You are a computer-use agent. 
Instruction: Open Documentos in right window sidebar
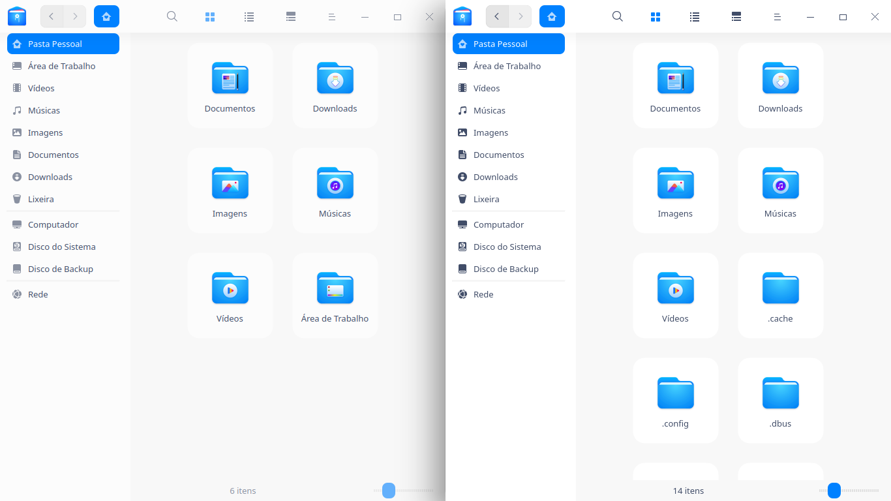tap(509, 155)
